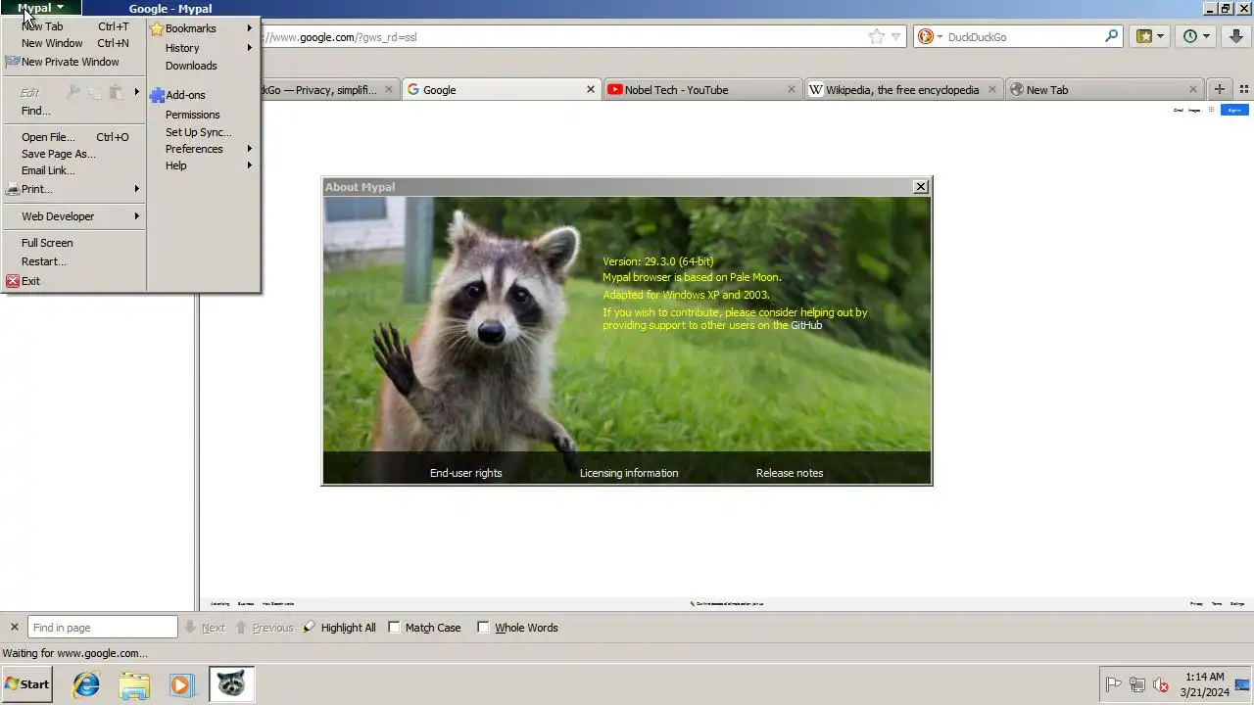Close the About Mypal dialog
The width and height of the screenshot is (1254, 705).
click(x=921, y=186)
